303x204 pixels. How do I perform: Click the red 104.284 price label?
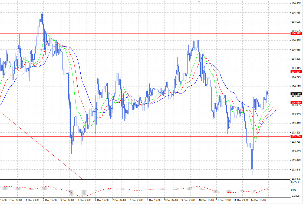pyautogui.click(x=296, y=72)
